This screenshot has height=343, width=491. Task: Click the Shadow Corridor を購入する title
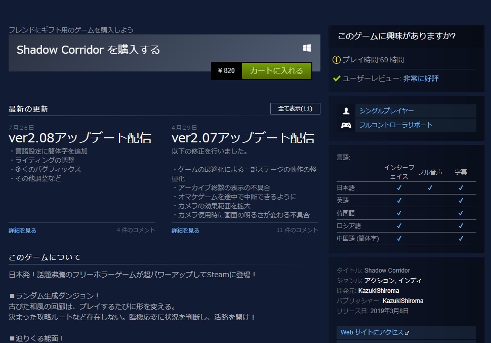pos(88,50)
